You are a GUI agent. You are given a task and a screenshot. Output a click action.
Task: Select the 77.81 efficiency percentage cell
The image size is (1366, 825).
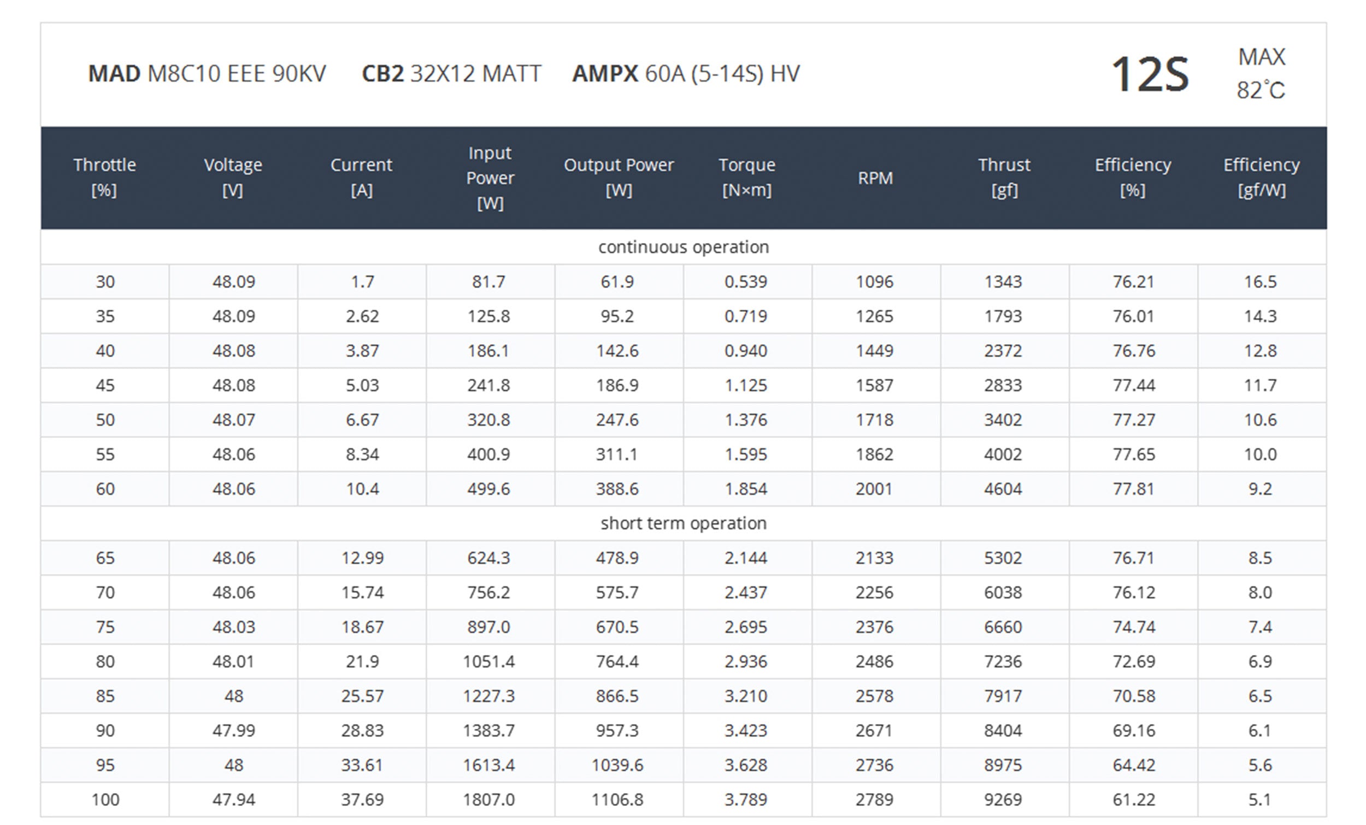(x=1133, y=488)
